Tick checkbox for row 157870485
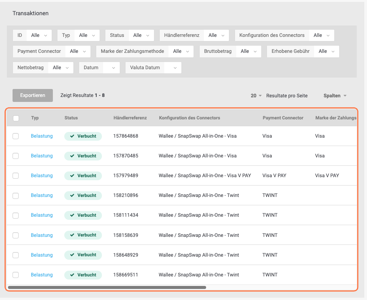Image resolution: width=367 pixels, height=300 pixels. (16, 156)
